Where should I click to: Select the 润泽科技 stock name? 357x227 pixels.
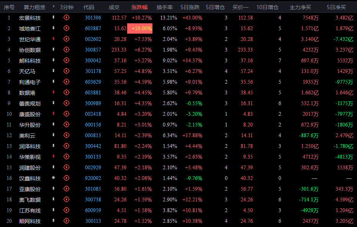click(30, 146)
